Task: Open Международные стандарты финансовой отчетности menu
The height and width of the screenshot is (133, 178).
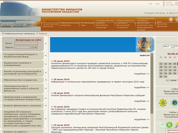Action: [125, 24]
